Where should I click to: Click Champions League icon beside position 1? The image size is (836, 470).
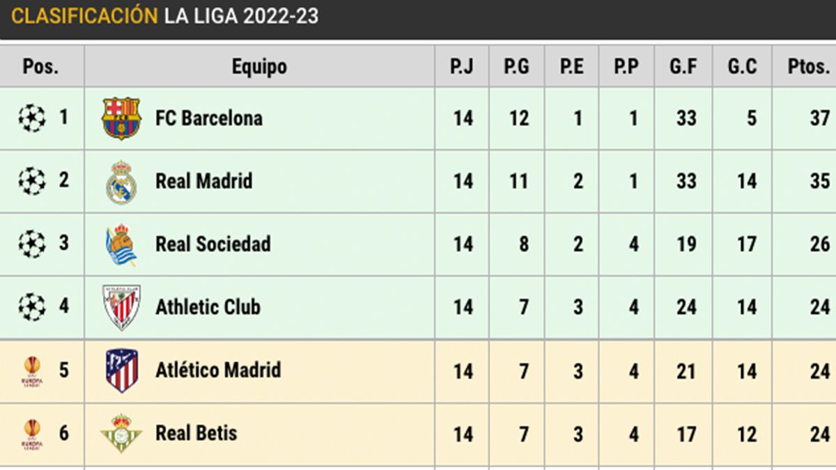32,118
